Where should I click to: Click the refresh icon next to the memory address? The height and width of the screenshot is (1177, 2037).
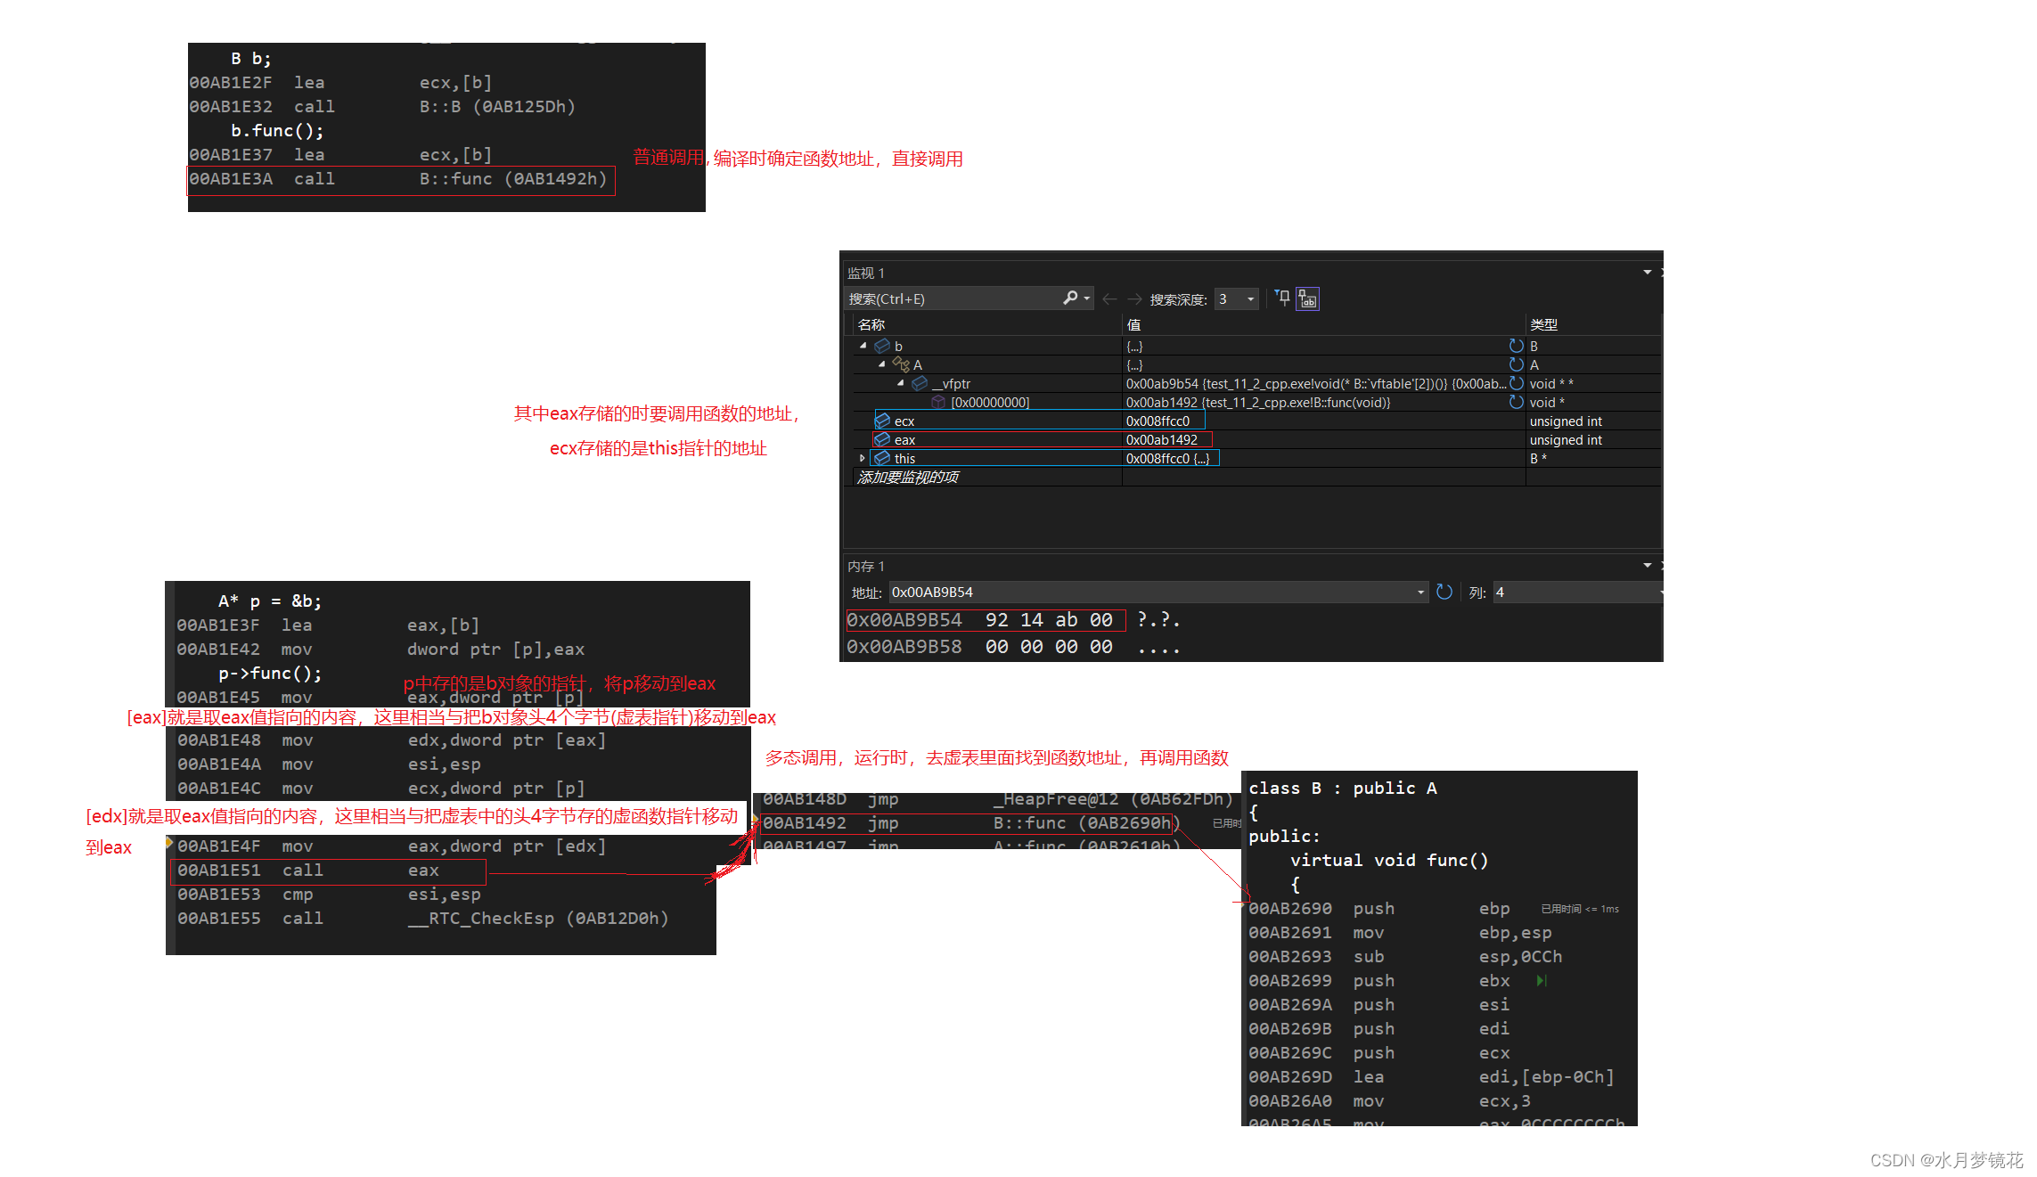tap(1444, 592)
